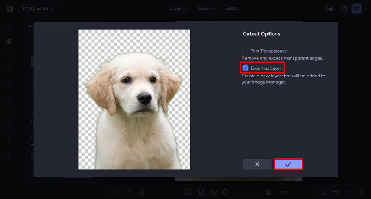Go back using the left arrow
371x199 pixels.
31,27
